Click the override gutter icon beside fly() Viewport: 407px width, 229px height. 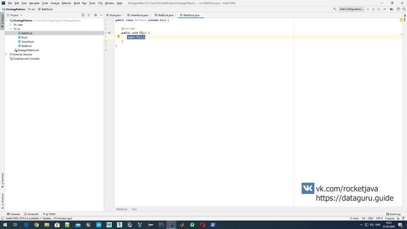point(109,33)
